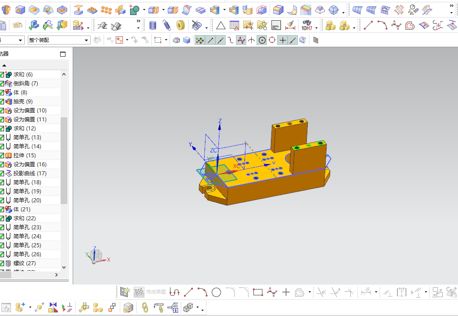The image size is (458, 316).
Task: Select the 求和 (22) feature row
Action: [x=30, y=218]
